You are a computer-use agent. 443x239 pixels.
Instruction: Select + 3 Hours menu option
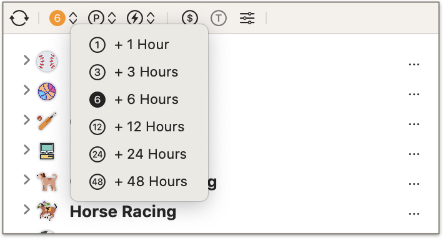click(139, 72)
